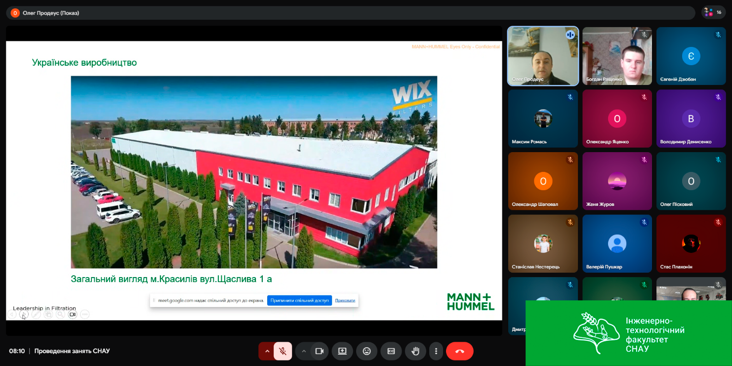732x366 pixels.
Task: Go to previous slide in presentation controls
Action: tap(12, 314)
